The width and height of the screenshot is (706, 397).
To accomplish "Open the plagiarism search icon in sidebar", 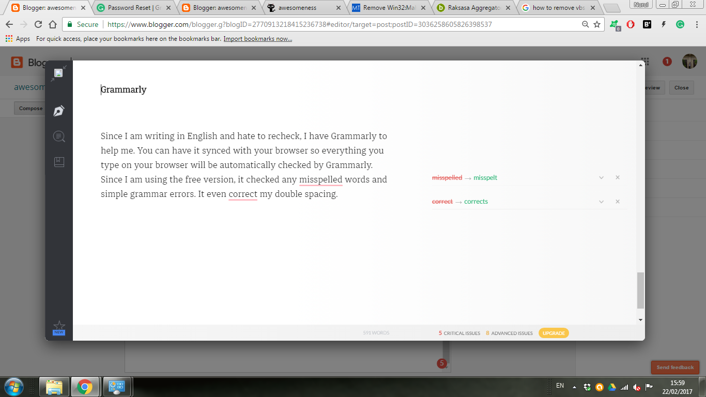I will [x=59, y=136].
